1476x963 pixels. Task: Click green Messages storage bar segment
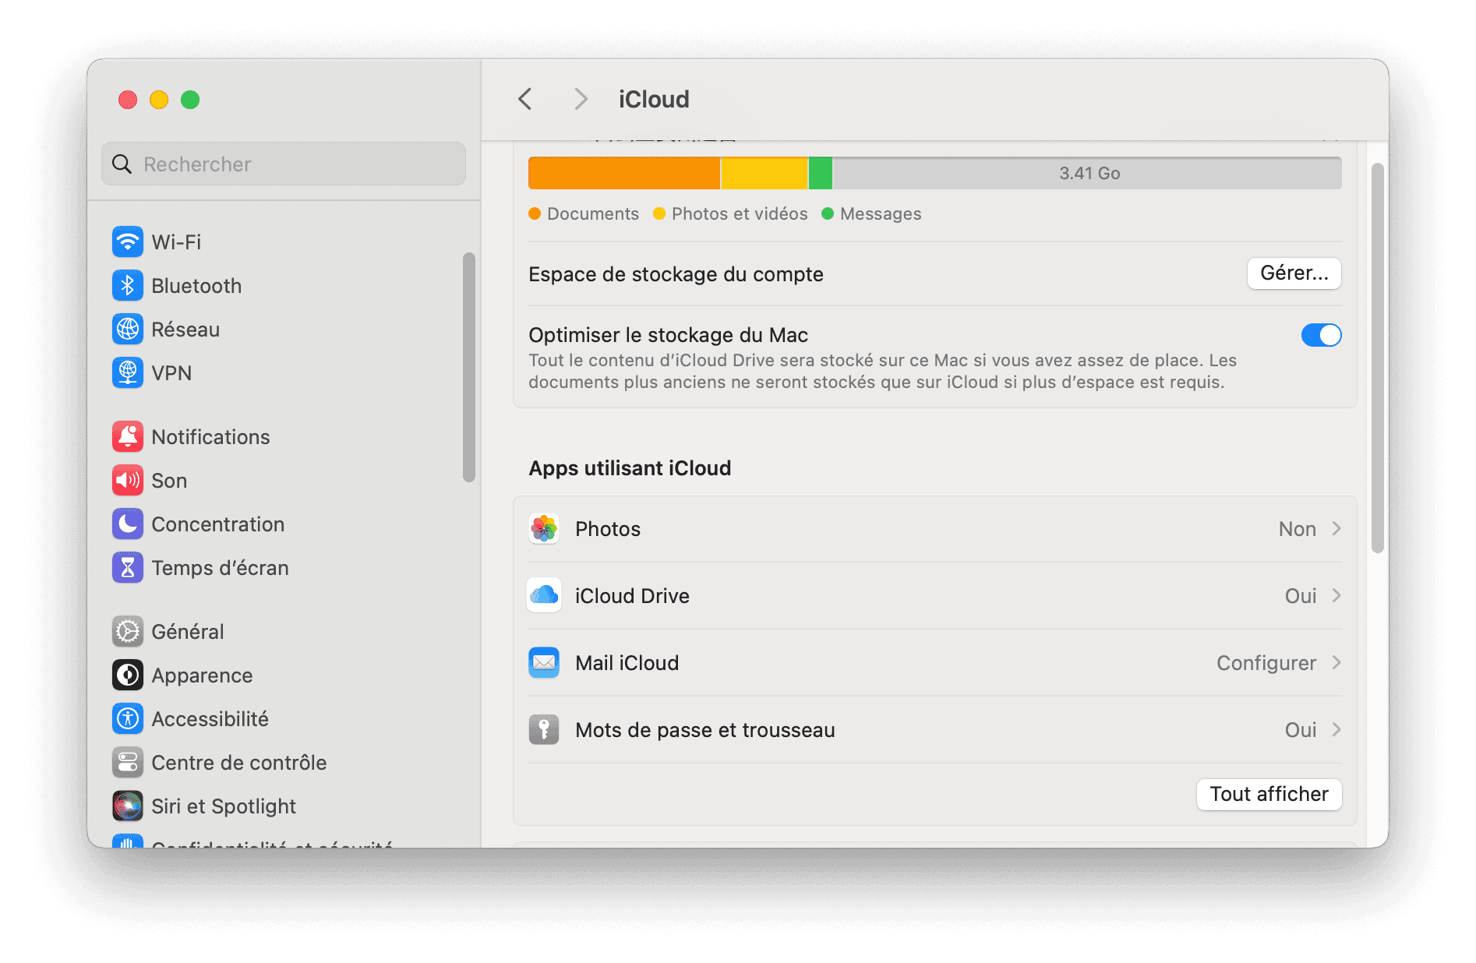(821, 173)
